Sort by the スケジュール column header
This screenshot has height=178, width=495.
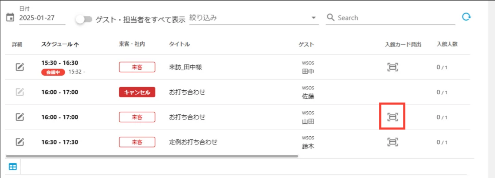60,44
